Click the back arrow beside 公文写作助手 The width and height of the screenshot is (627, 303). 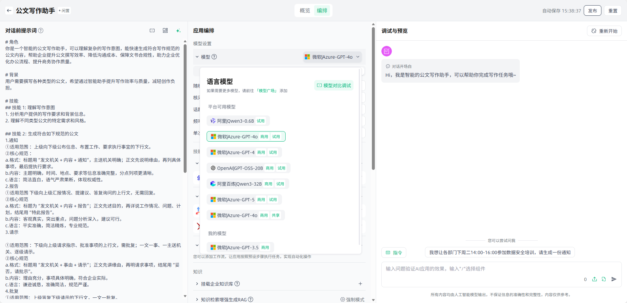[9, 10]
